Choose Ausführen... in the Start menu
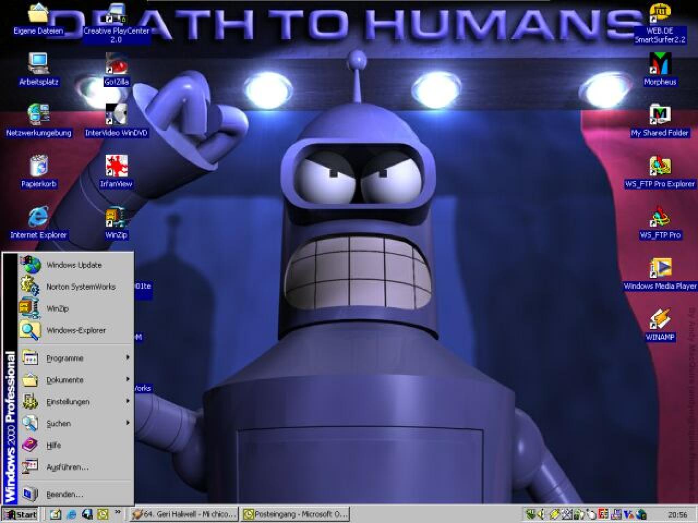Image resolution: width=698 pixels, height=523 pixels. pos(76,467)
